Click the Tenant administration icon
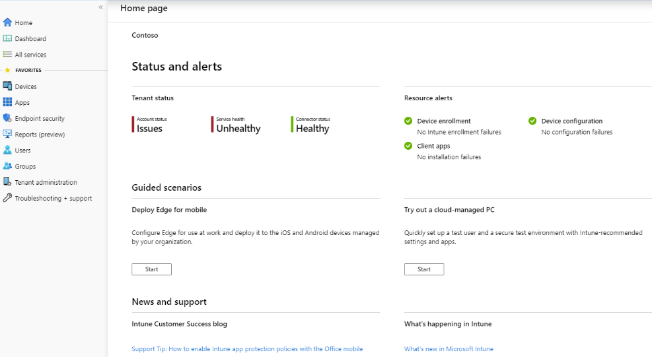Viewport: 652px width, 357px height. [x=7, y=182]
